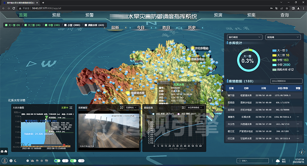This screenshot has width=307, height=166.
Task: Select the rain weather effect icon
Action: (37, 161)
